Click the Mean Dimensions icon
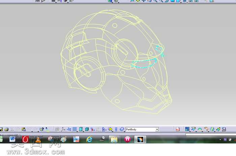 69,129
